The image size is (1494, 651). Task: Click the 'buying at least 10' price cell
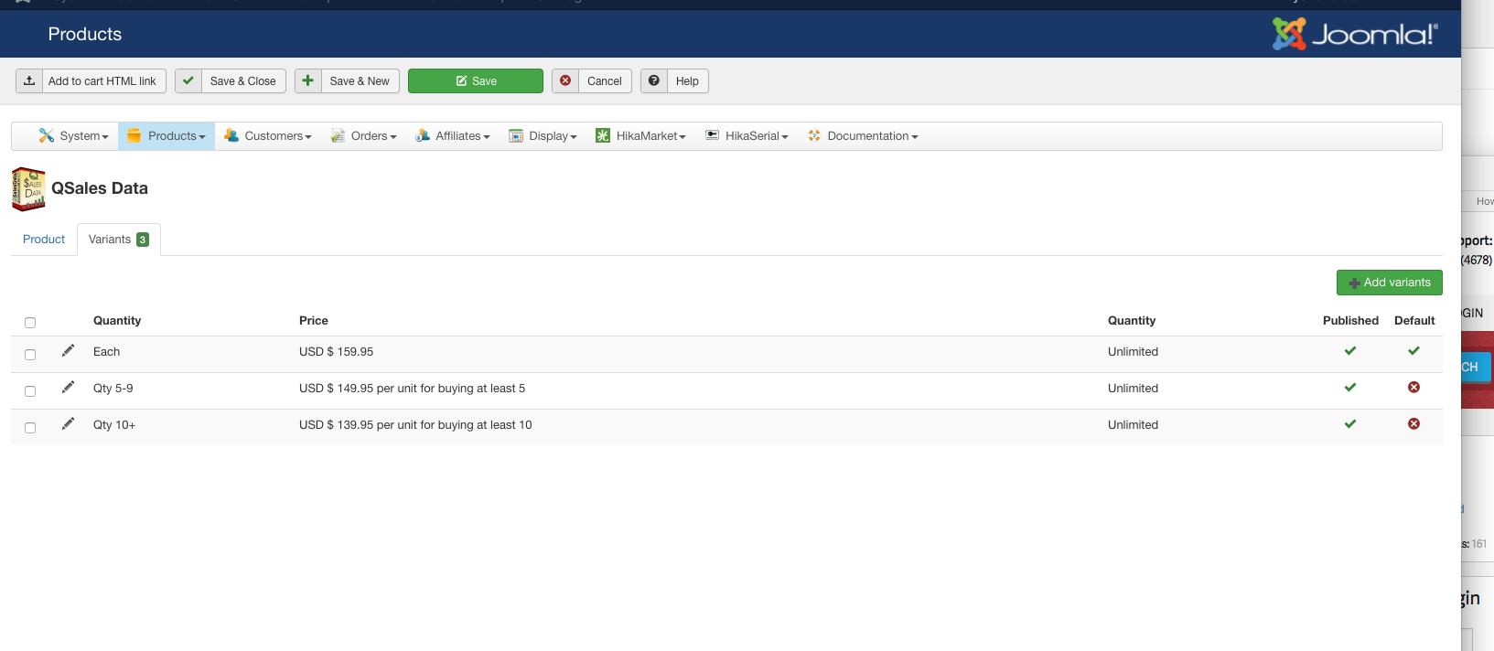click(415, 425)
